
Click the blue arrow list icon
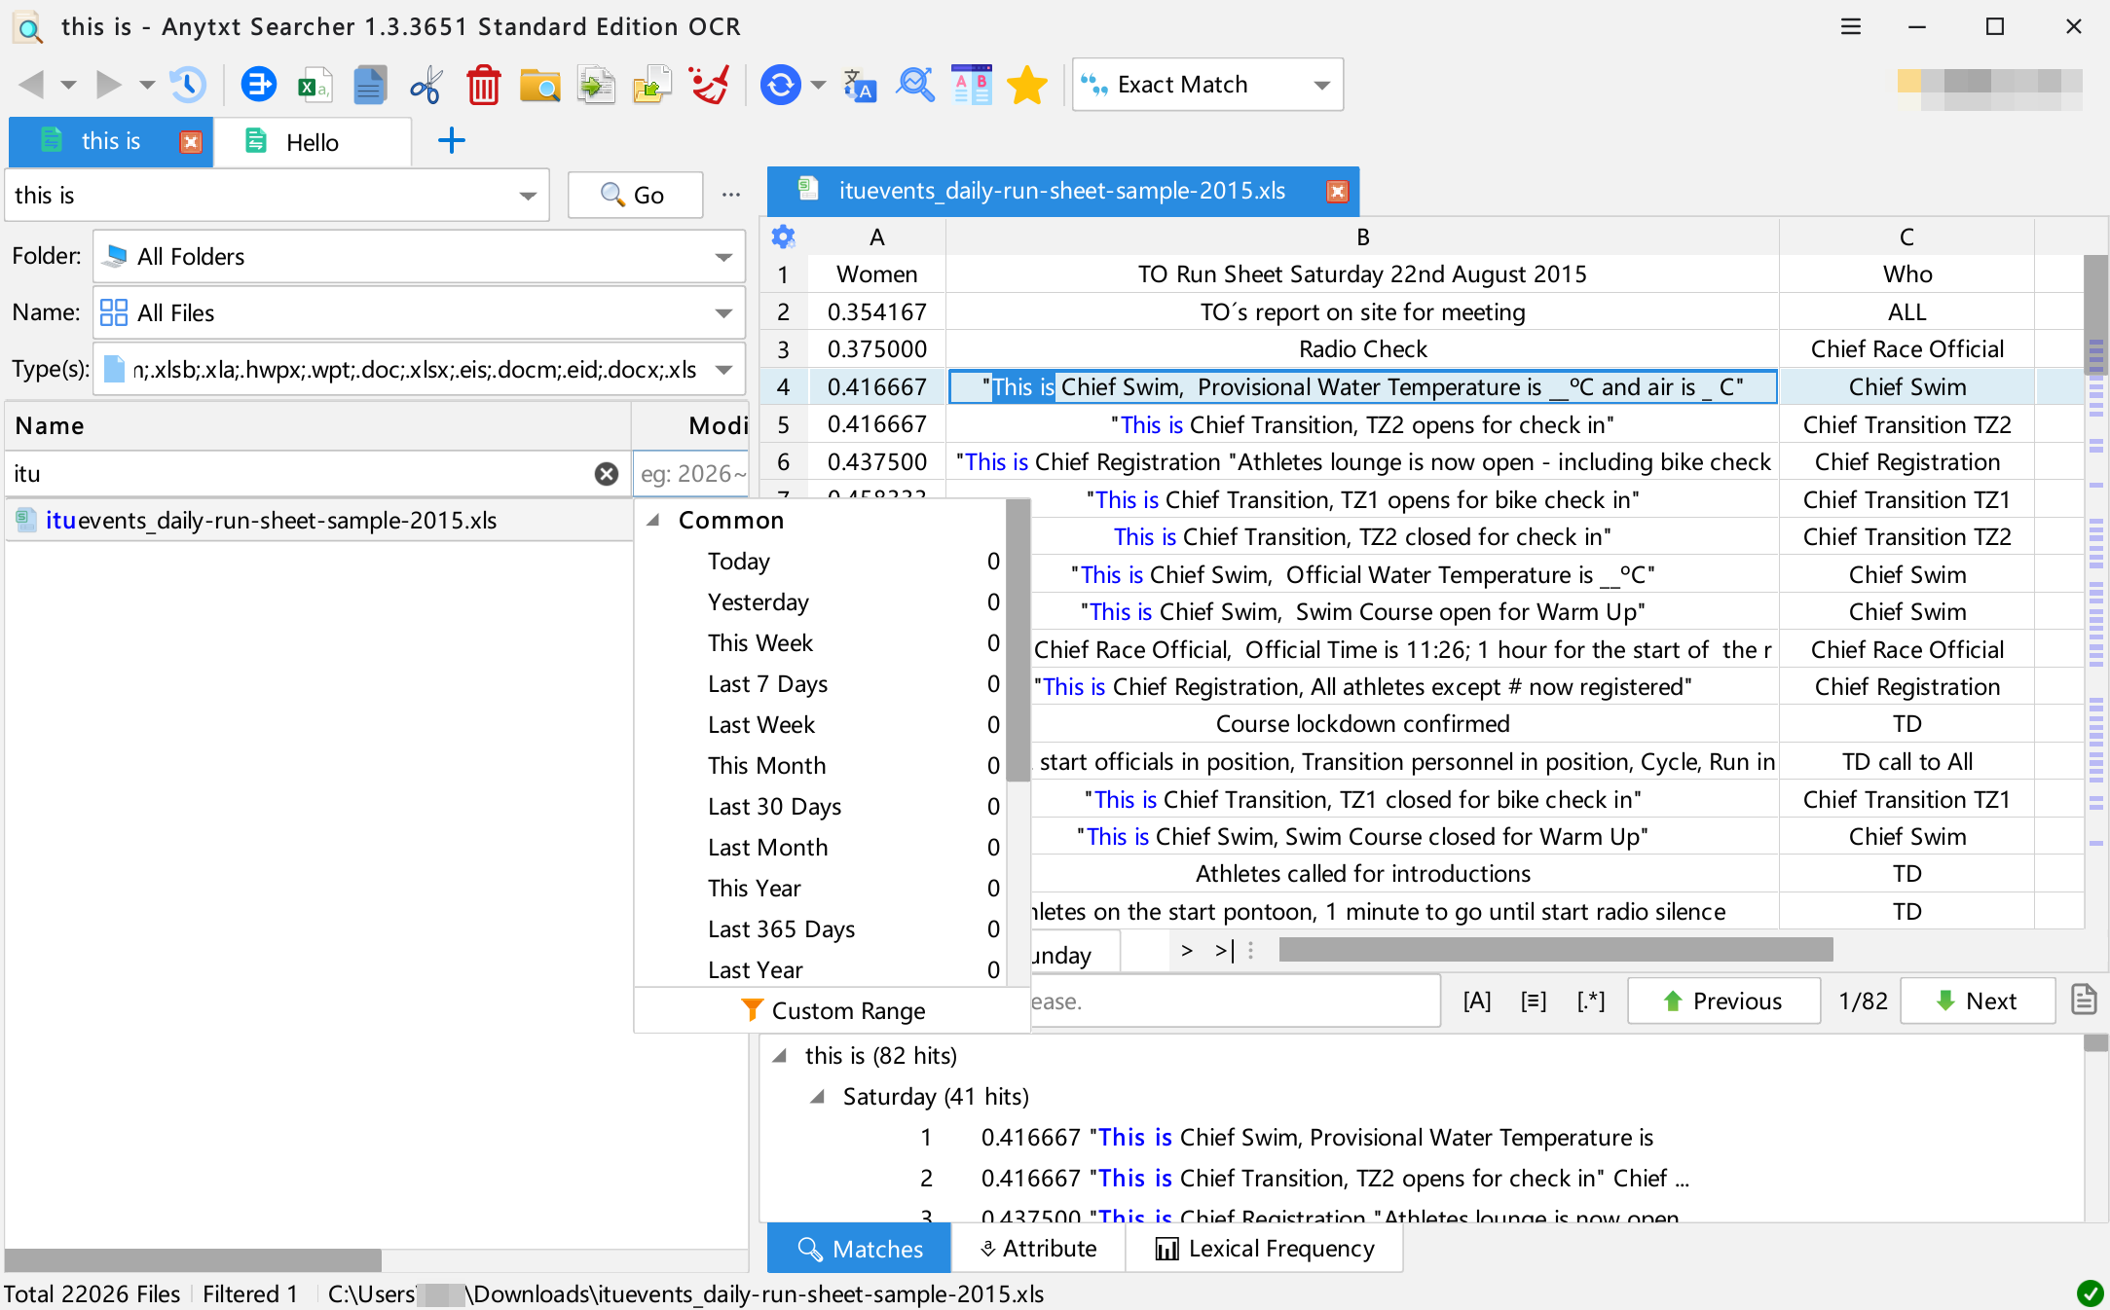tap(258, 85)
